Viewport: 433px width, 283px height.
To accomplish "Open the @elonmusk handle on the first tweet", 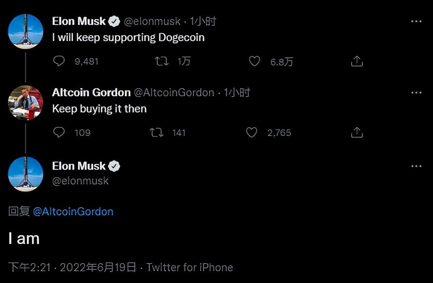I will [152, 22].
